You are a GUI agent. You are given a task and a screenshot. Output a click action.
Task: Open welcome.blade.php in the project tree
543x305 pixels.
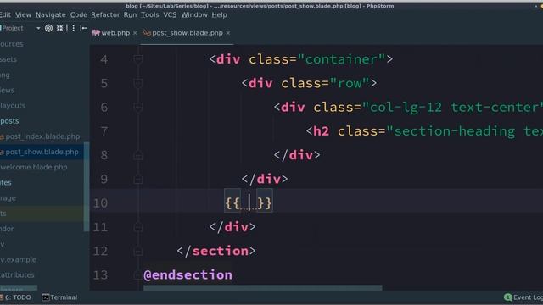[x=34, y=167]
